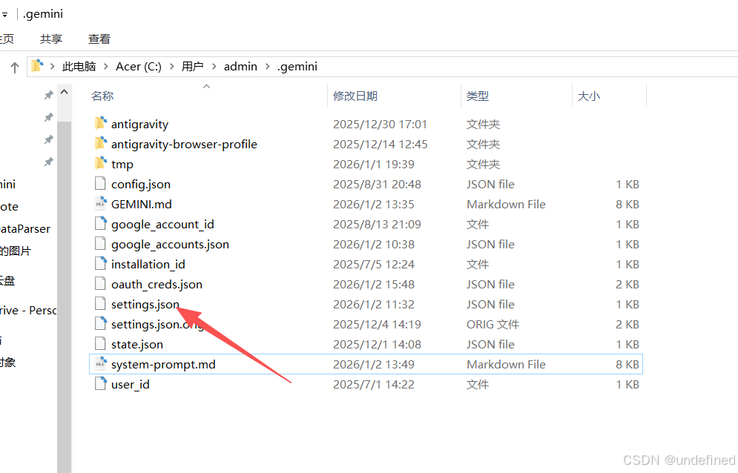The image size is (738, 473).
Task: Go to 此电脑 in the breadcrumb
Action: pos(79,67)
